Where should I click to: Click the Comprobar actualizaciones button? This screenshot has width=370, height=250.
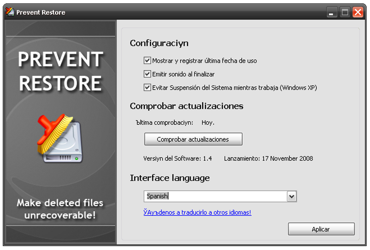193,139
